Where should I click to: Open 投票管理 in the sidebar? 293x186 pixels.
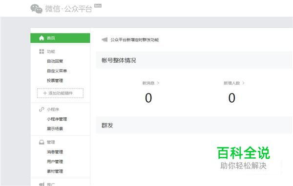click(55, 80)
